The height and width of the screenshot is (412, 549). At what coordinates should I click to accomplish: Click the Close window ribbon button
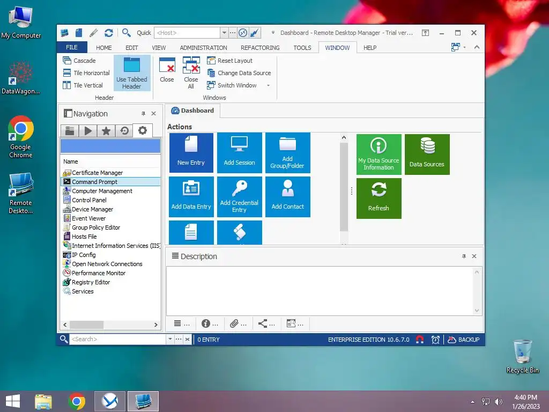[x=167, y=70]
